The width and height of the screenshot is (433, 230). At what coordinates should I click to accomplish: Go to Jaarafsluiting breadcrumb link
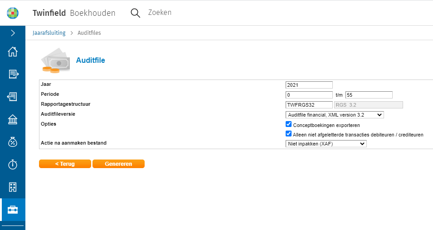click(49, 33)
